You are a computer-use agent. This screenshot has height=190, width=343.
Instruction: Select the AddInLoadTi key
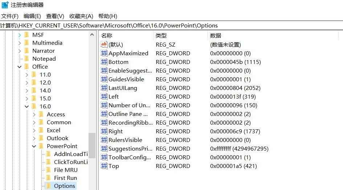click(x=71, y=154)
